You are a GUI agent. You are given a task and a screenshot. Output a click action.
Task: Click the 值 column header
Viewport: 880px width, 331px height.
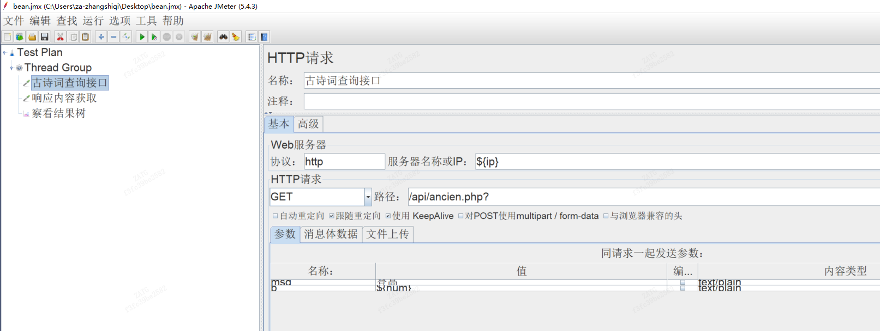pyautogui.click(x=522, y=271)
